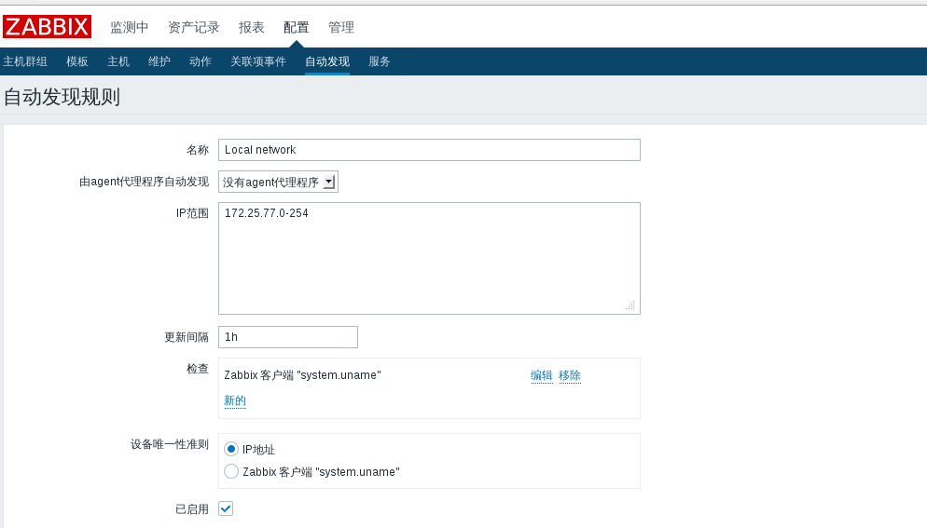The height and width of the screenshot is (528, 927).
Task: Click the 自动发现规则 page heading
Action: tap(62, 97)
